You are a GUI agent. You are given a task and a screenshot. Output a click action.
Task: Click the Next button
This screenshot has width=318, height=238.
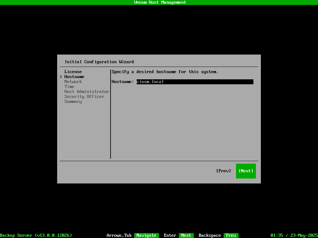tap(246, 171)
